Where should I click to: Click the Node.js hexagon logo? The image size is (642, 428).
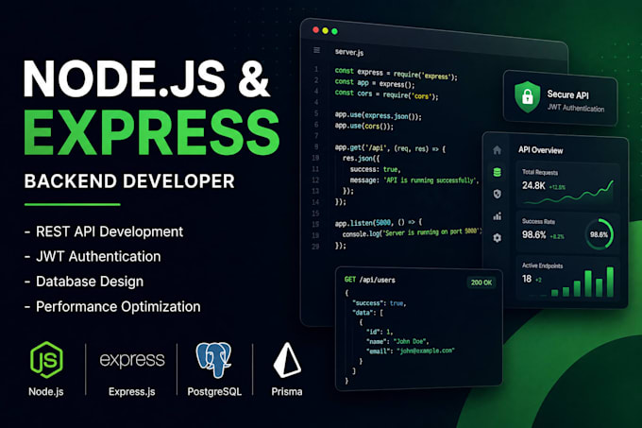(46, 359)
